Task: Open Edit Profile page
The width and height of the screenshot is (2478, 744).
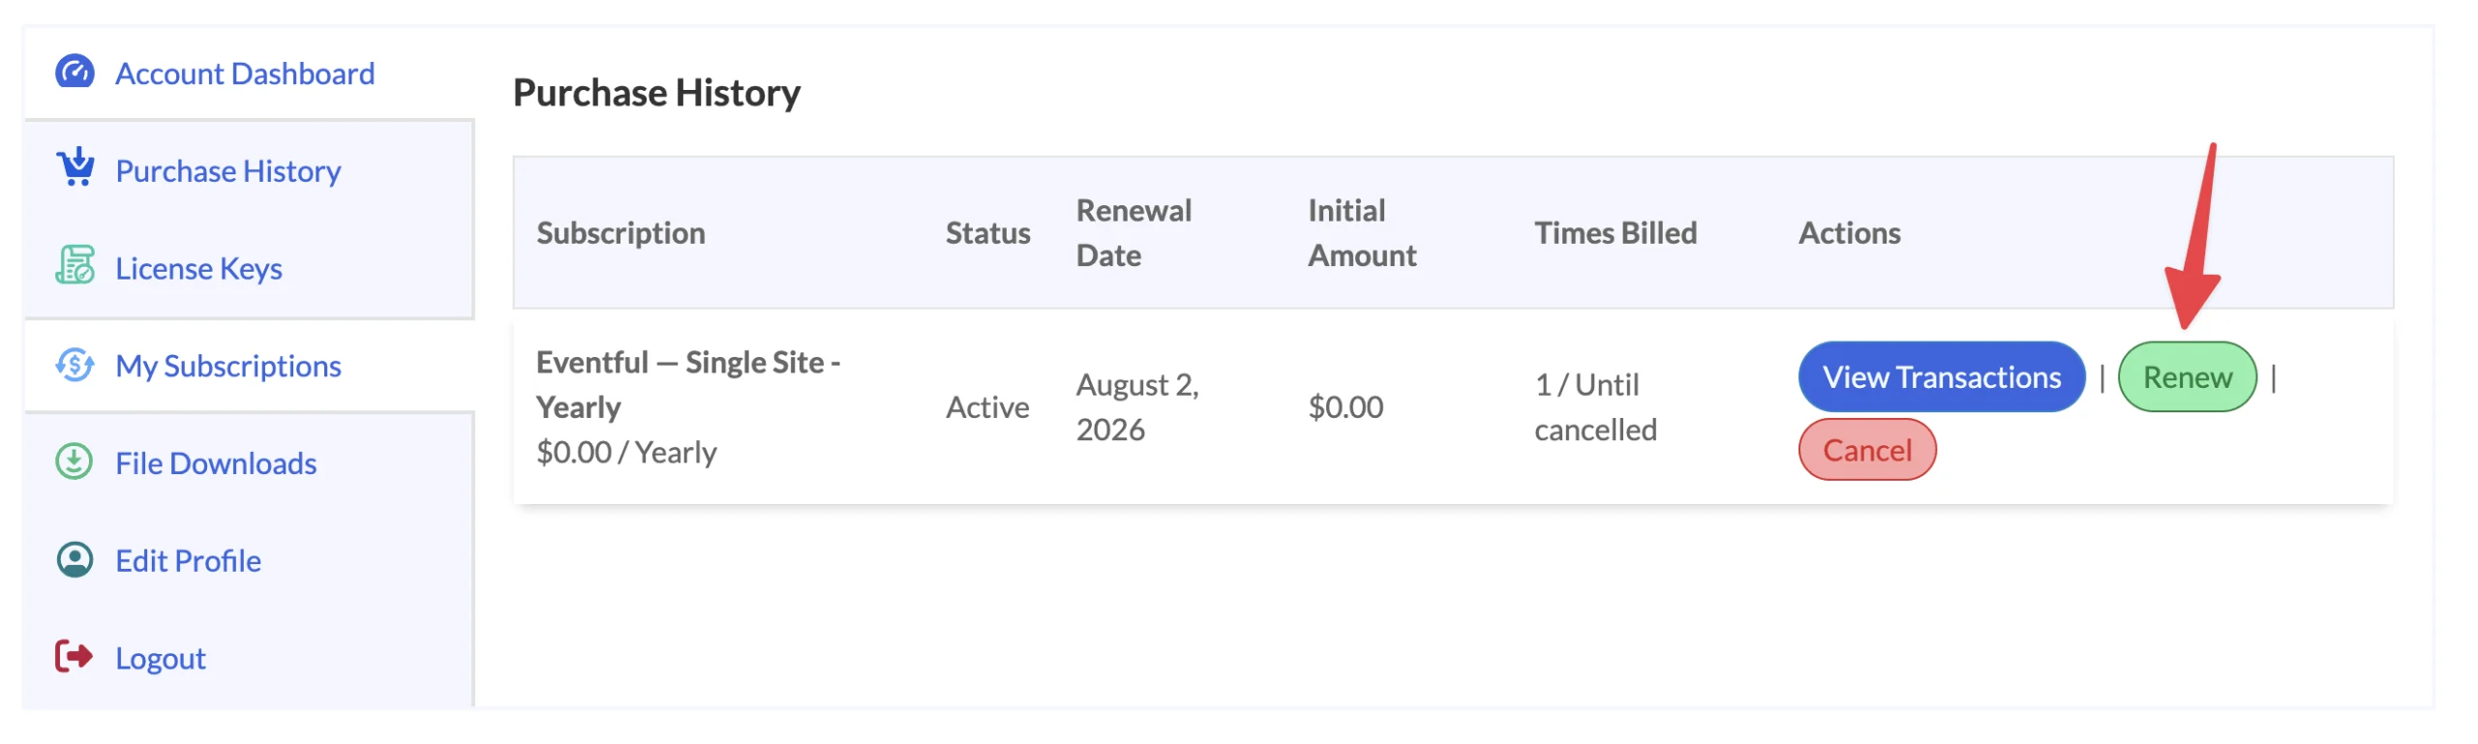Action: (x=189, y=561)
